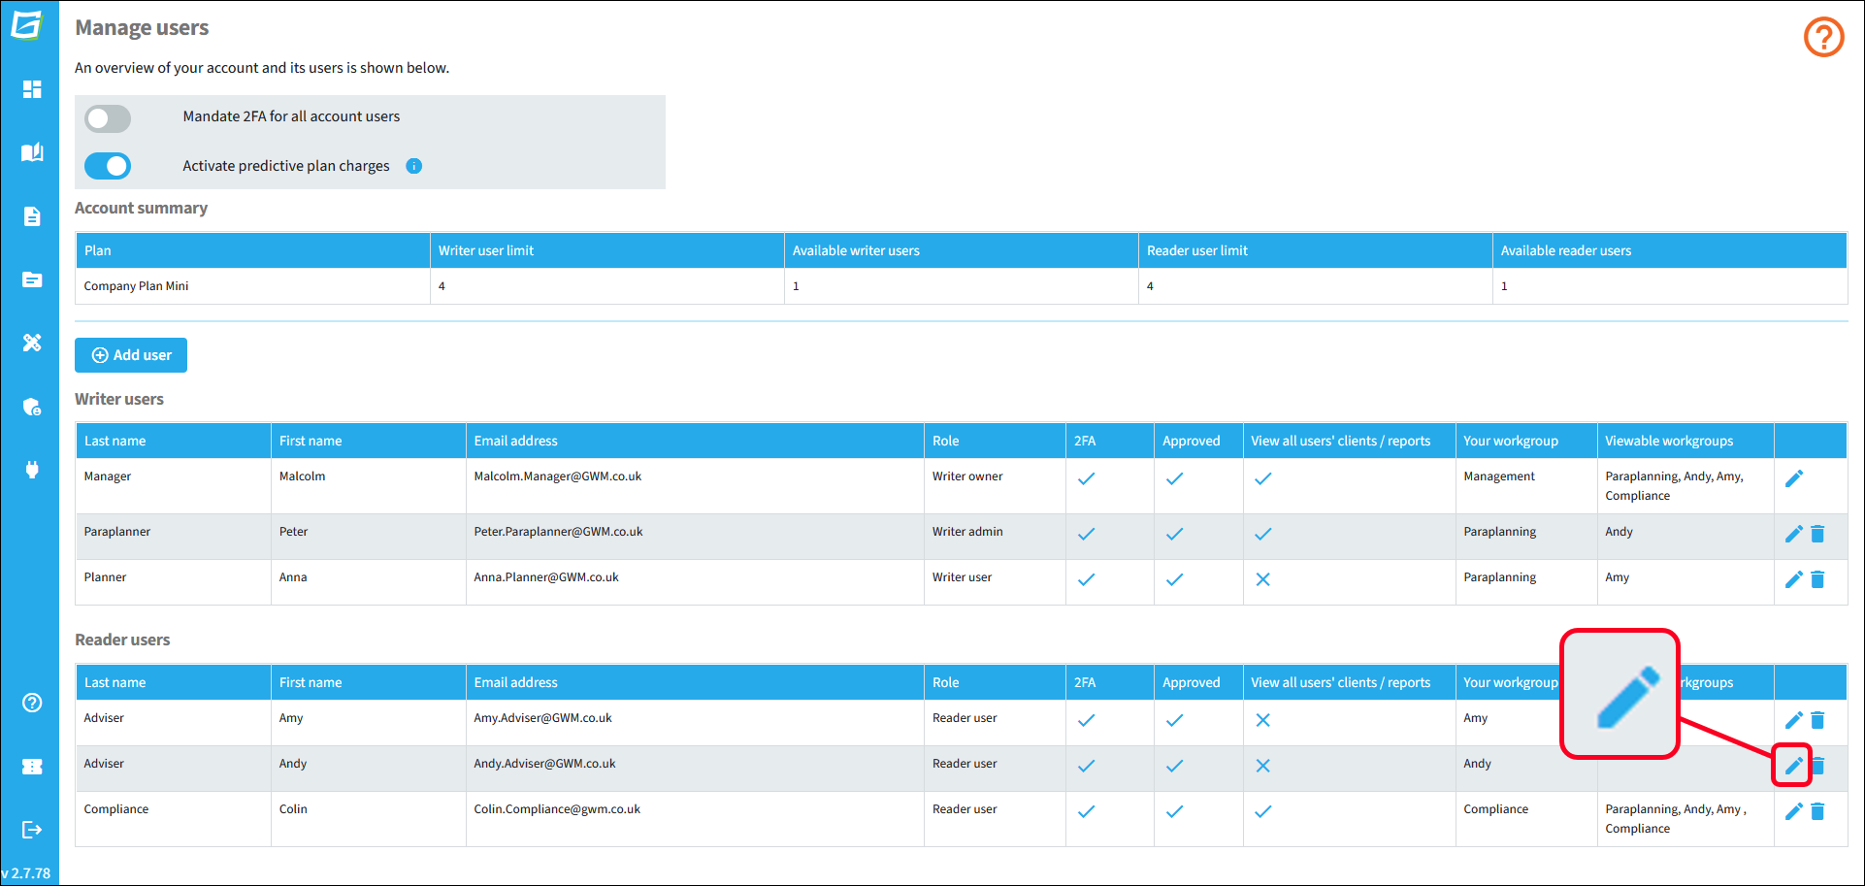1865x886 pixels.
Task: Click the app logo at top-left
Action: coord(28,24)
